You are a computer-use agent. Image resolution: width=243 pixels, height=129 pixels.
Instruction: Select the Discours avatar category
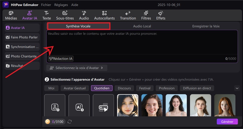click(x=124, y=88)
